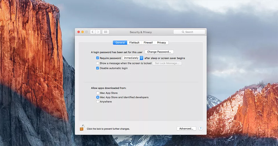Image resolution: width=278 pixels, height=146 pixels.
Task: Click the lock icon to prevent changes
Action: (x=82, y=128)
